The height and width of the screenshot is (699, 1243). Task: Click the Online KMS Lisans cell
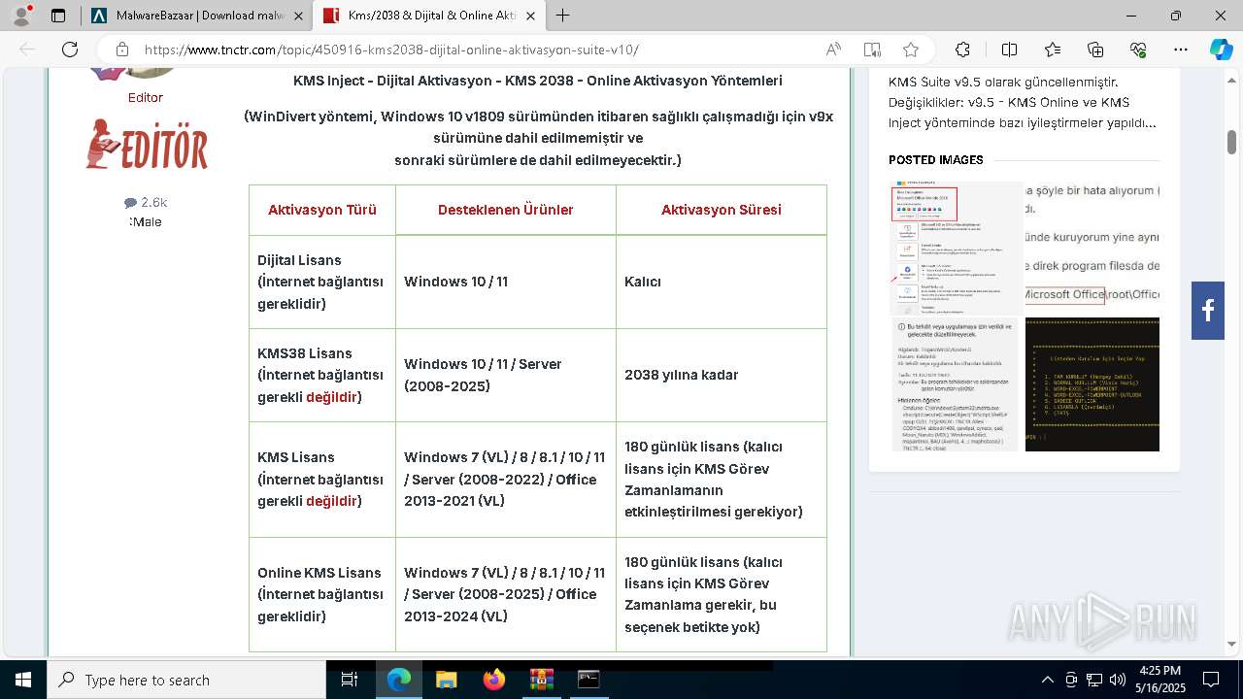pos(322,594)
